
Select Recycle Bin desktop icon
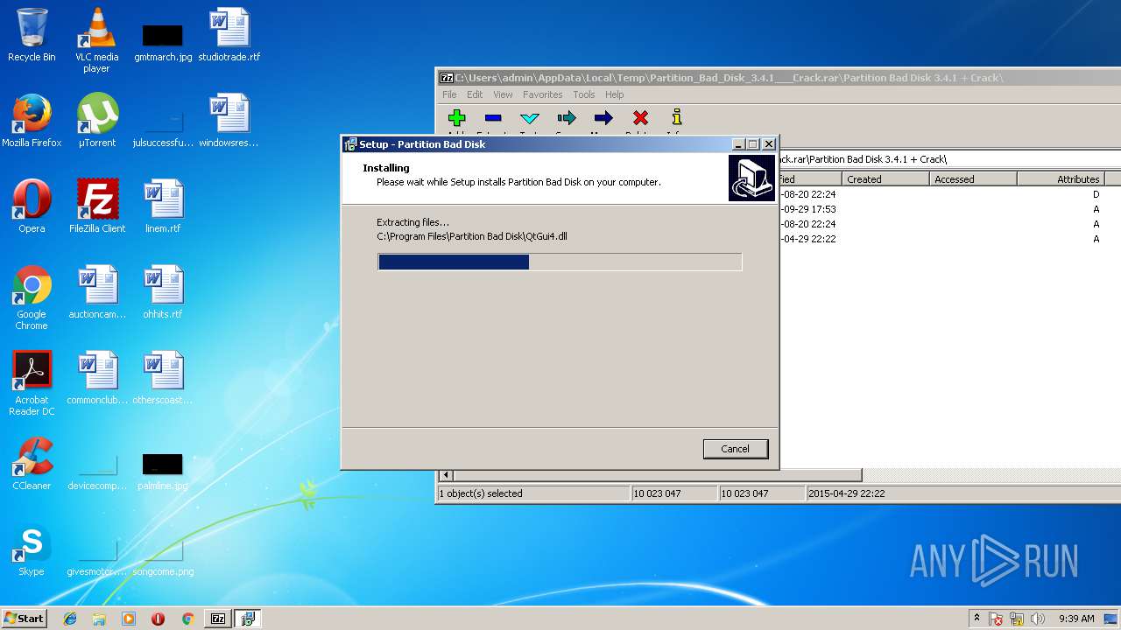[32, 35]
